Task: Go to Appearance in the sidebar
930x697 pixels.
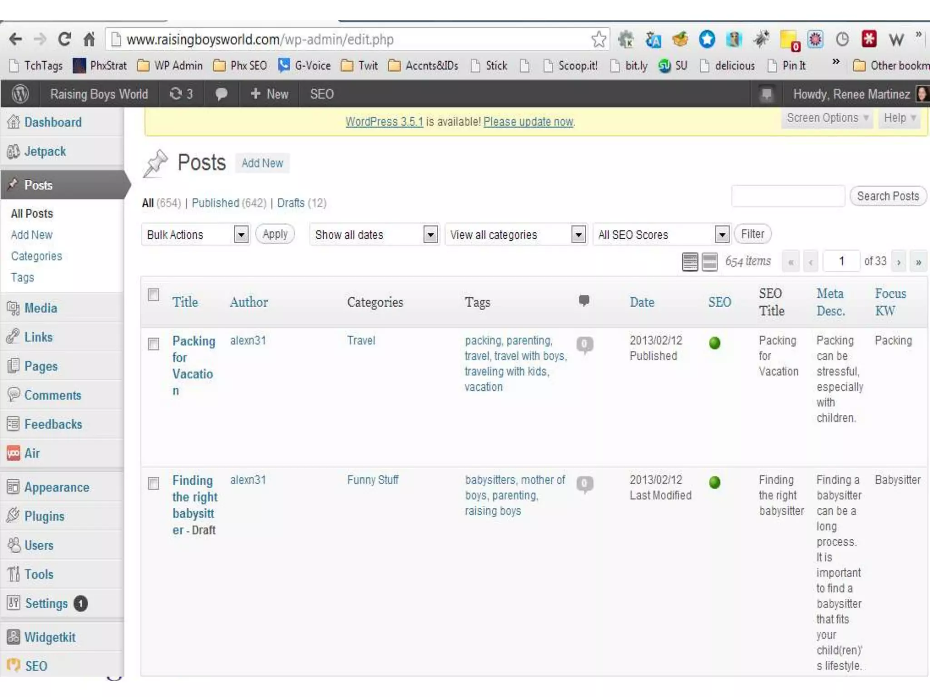Action: (56, 487)
